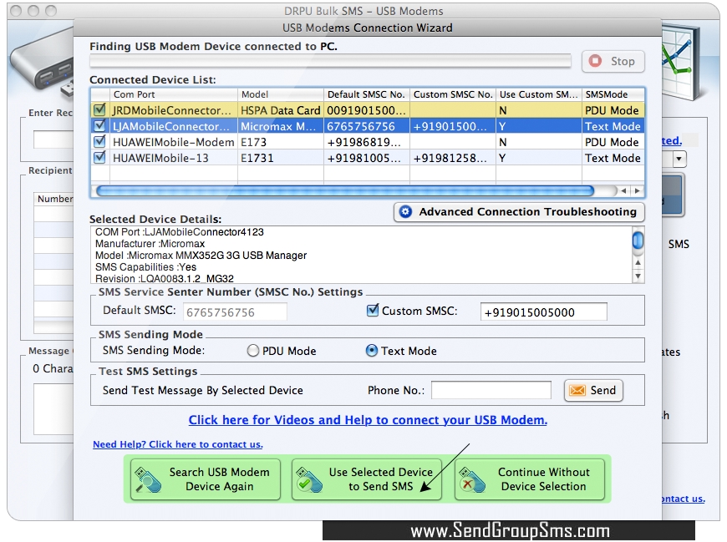Open Videos and Help to connect USB Modem link
Image resolution: width=727 pixels, height=542 pixels.
coord(368,420)
